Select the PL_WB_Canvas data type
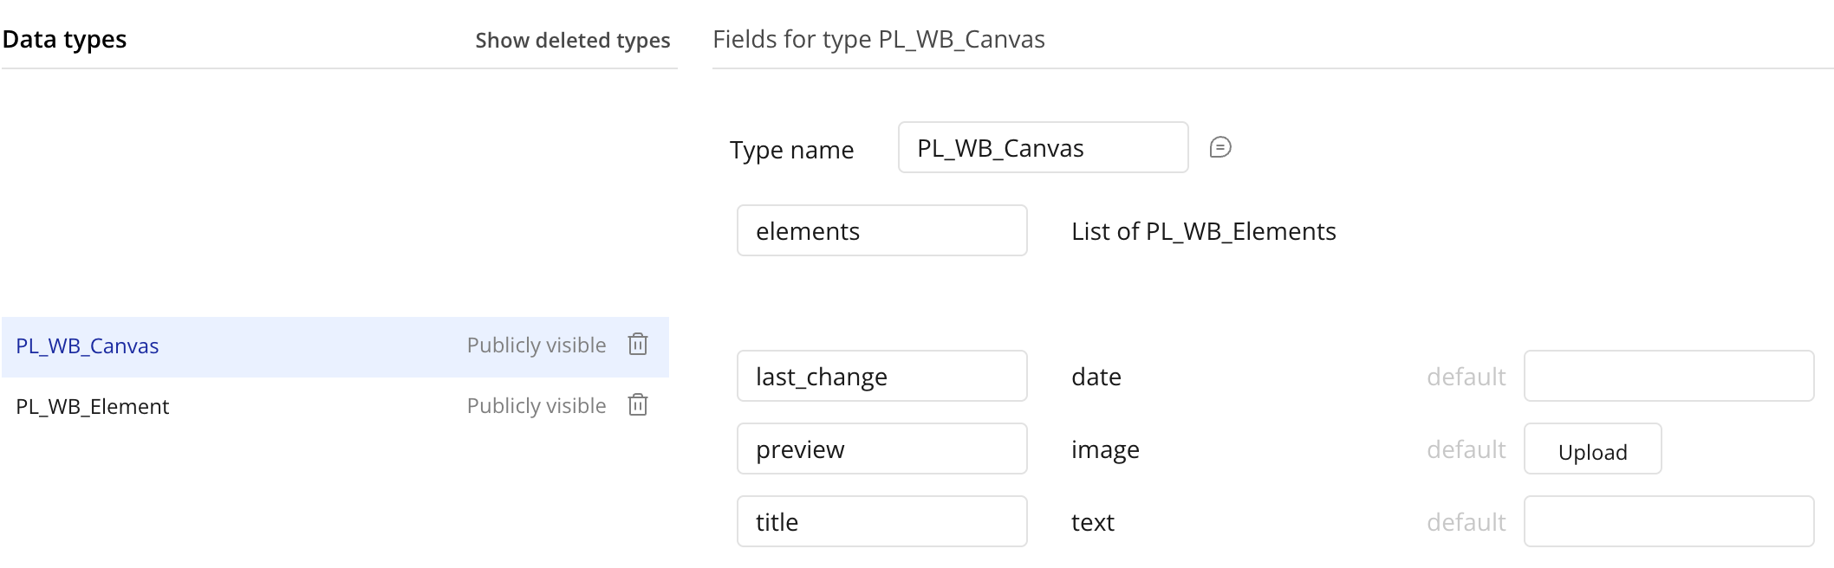Screen dimensions: 1834x568 click(88, 346)
